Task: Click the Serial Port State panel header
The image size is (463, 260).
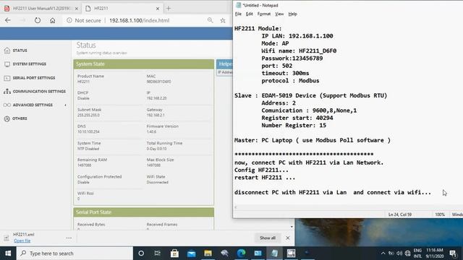Action: [x=144, y=212]
